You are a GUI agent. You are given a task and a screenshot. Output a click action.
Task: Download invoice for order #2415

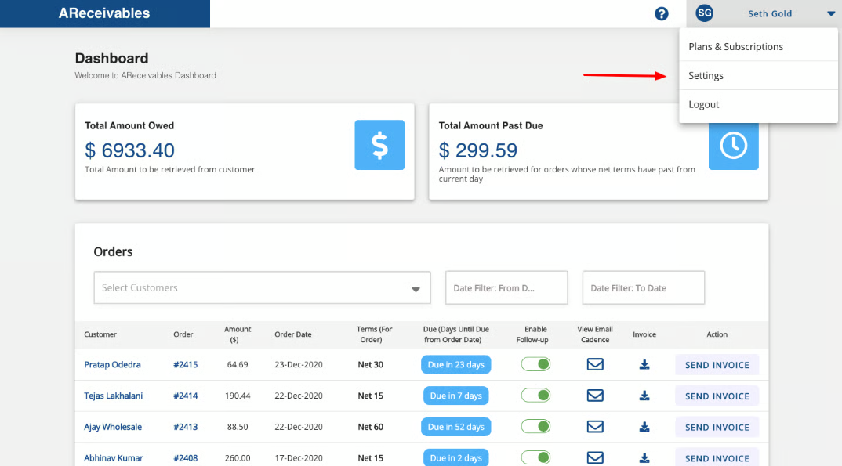pyautogui.click(x=644, y=364)
